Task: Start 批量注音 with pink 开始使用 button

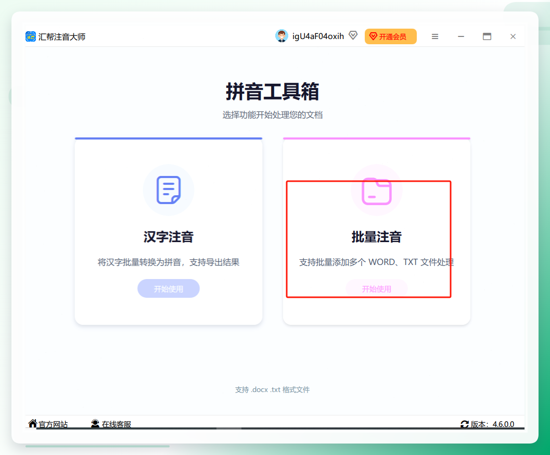Action: [376, 289]
